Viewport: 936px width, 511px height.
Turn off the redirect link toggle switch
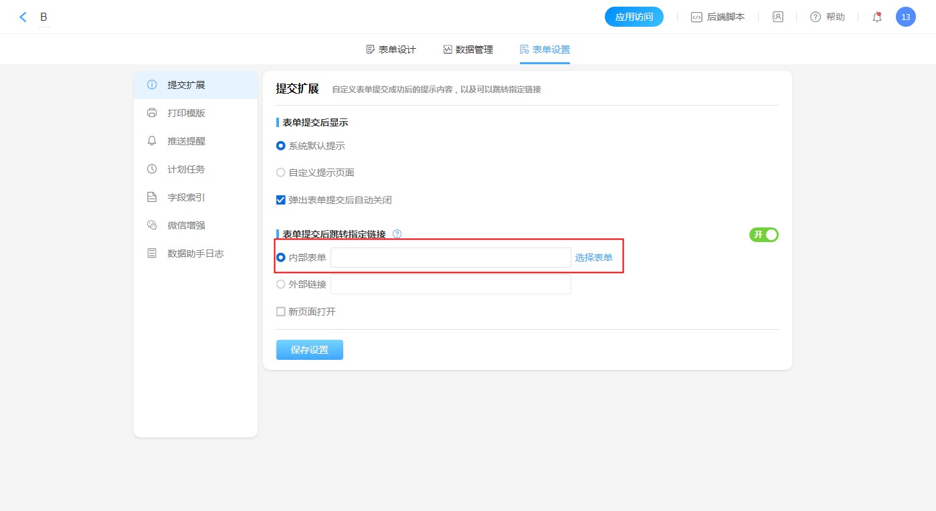(763, 235)
